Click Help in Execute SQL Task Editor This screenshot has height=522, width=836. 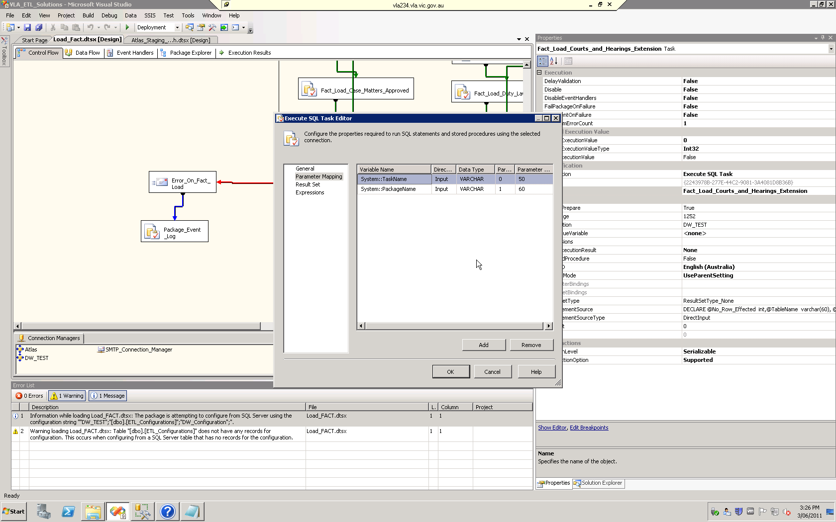pyautogui.click(x=536, y=372)
